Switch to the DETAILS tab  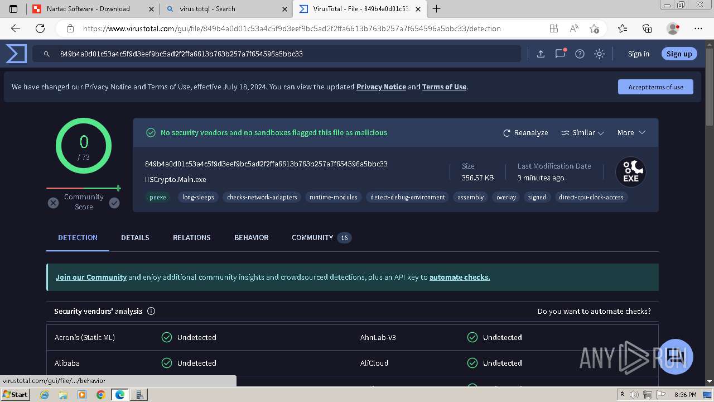coord(135,238)
